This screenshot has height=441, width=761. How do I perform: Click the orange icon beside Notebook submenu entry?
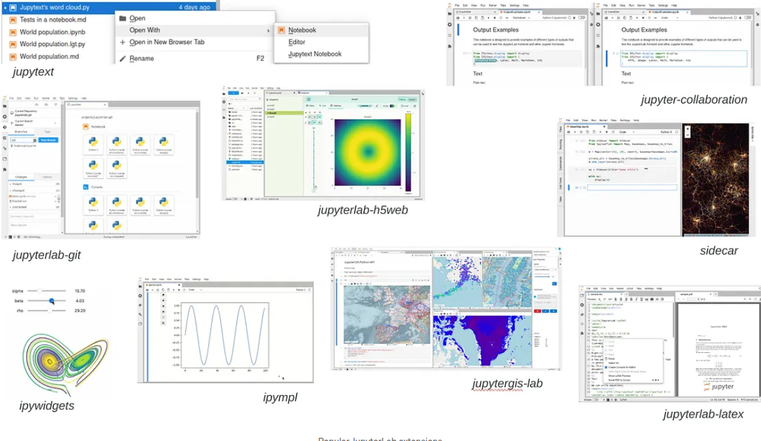pyautogui.click(x=282, y=30)
